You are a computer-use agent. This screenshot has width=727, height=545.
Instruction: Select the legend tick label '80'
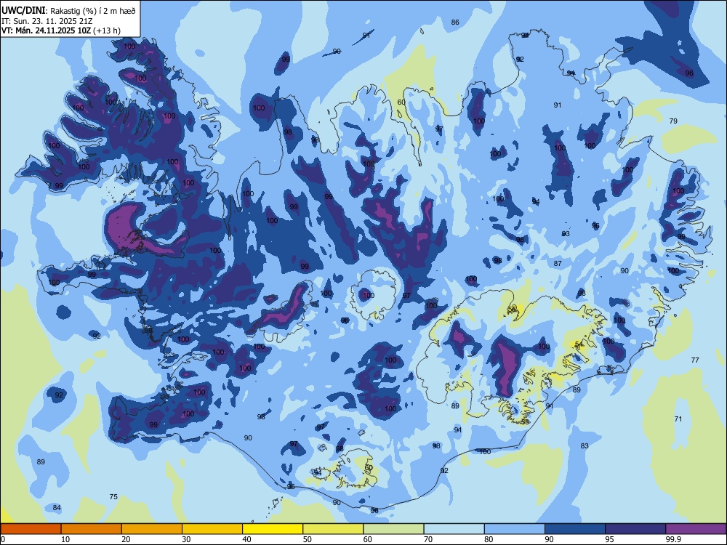tap(489, 539)
